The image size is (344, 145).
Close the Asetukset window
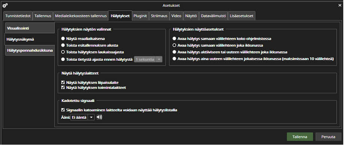(340, 6)
